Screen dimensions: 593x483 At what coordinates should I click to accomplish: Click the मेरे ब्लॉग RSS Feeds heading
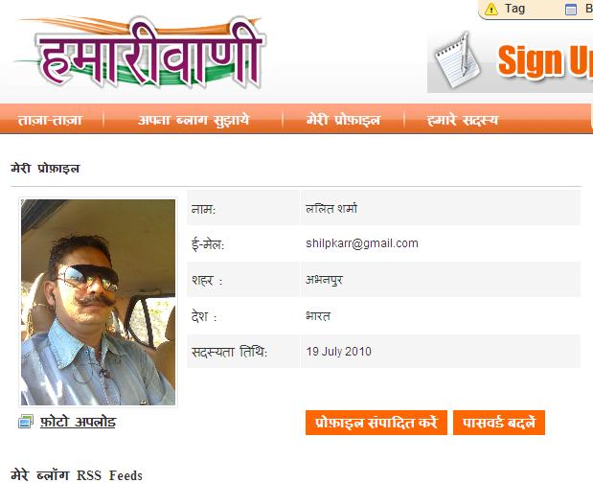(77, 475)
